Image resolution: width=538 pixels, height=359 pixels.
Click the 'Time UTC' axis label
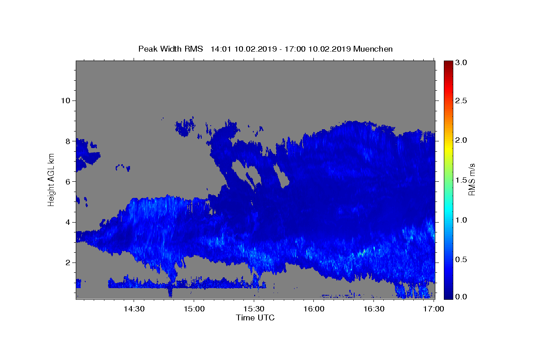coord(255,318)
